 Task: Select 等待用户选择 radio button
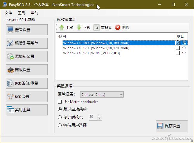click(60, 125)
